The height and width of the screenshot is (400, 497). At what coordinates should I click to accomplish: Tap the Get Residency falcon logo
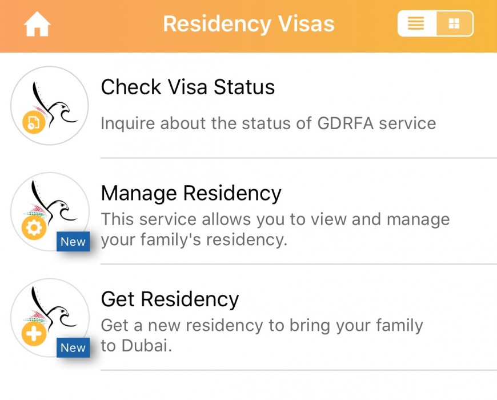(x=50, y=317)
